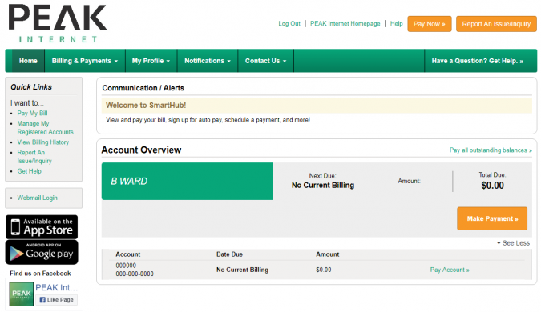Go to the Home tab
Screen dimensions: 541x312
(28, 61)
